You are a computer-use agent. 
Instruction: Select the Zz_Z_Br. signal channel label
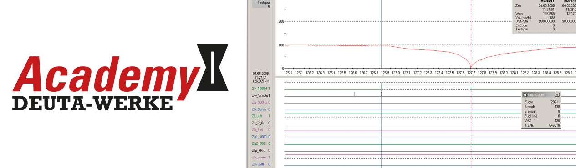(x=259, y=123)
